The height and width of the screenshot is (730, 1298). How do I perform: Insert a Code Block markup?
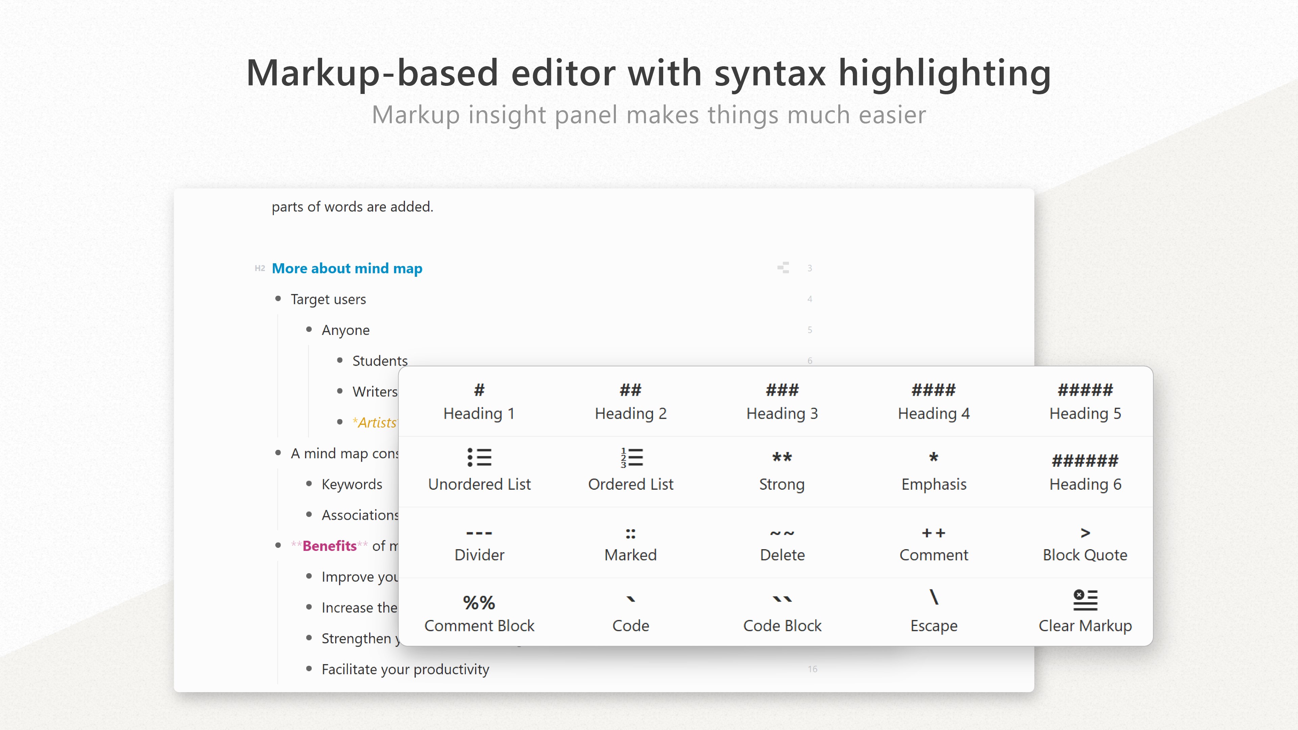point(782,612)
